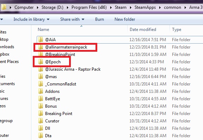Go to Storage (D:) in the address bar
The height and width of the screenshot is (140, 203).
coord(53,7)
